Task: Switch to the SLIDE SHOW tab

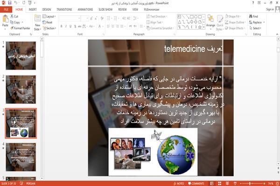Action: (x=105, y=9)
